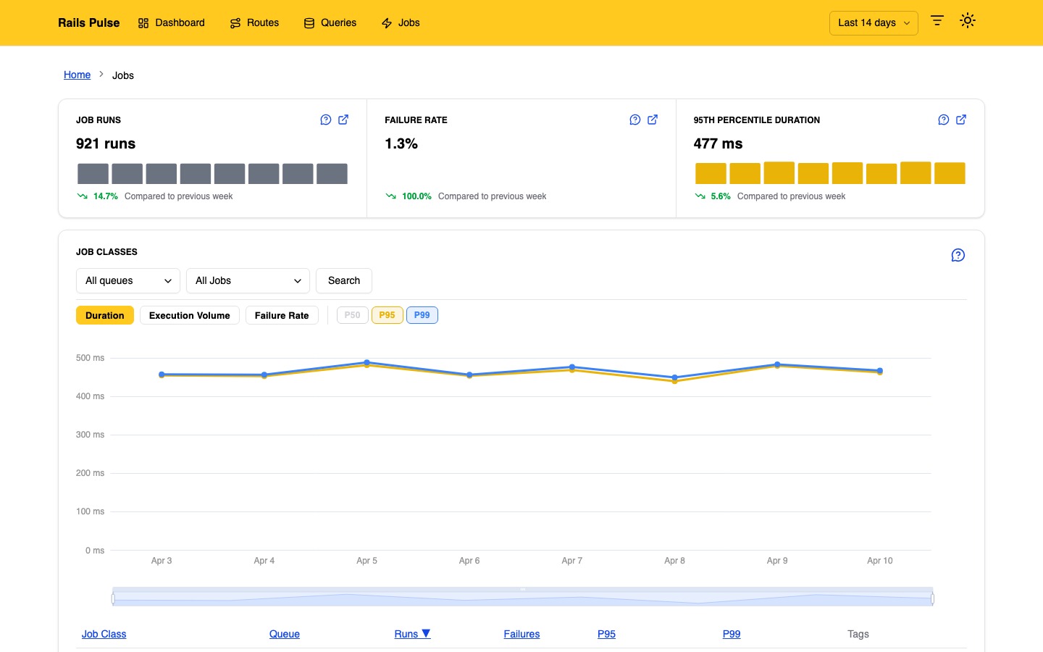
Task: Click the Search button
Action: pos(343,280)
